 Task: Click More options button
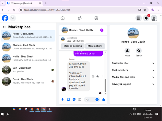pyautogui.click(x=95, y=46)
